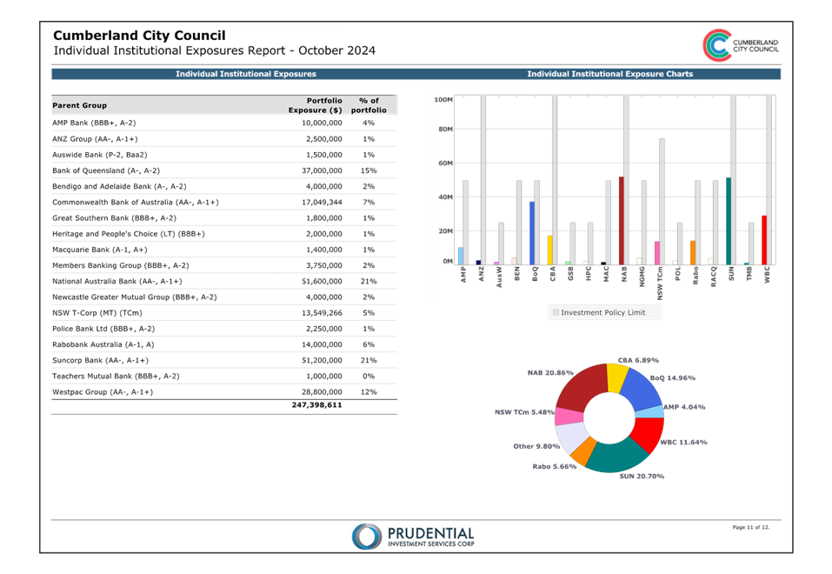The width and height of the screenshot is (832, 574).
Task: Click the 'Rabobank Australia (A-1, A)' row label
Action: 103,344
